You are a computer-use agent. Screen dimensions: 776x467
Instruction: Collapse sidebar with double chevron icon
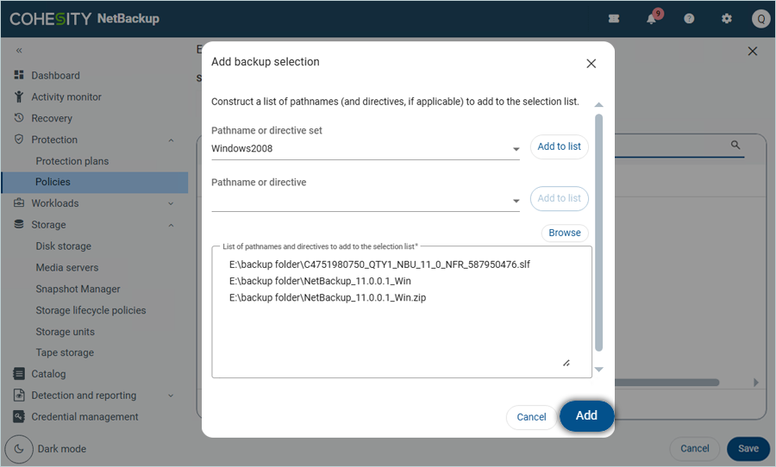(x=19, y=52)
